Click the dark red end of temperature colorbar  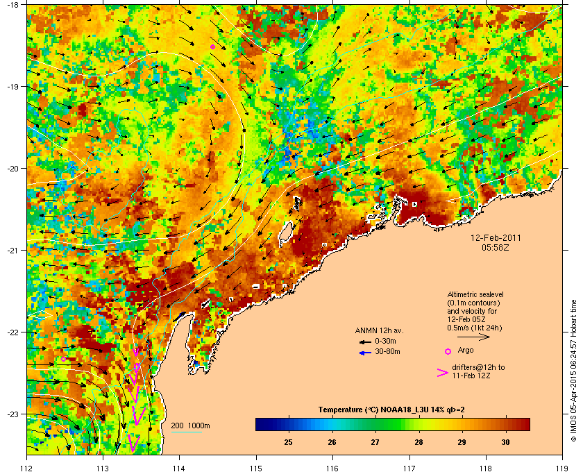(525, 424)
